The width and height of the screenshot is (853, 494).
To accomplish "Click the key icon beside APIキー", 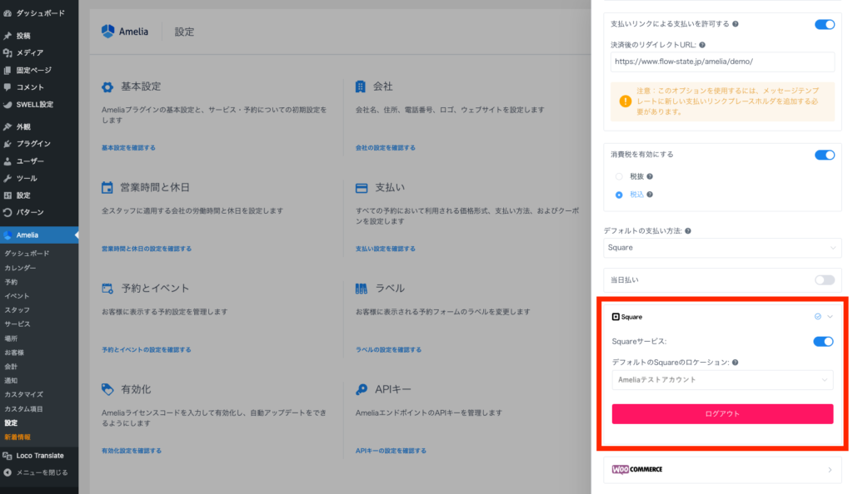I will 362,389.
